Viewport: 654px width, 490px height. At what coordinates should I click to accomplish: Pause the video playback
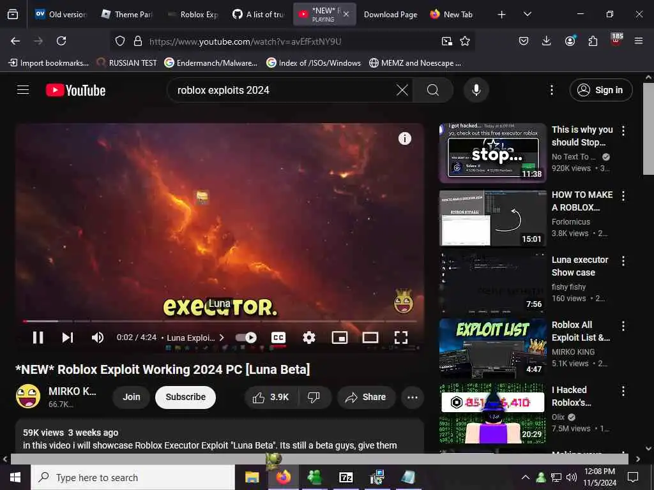click(38, 338)
